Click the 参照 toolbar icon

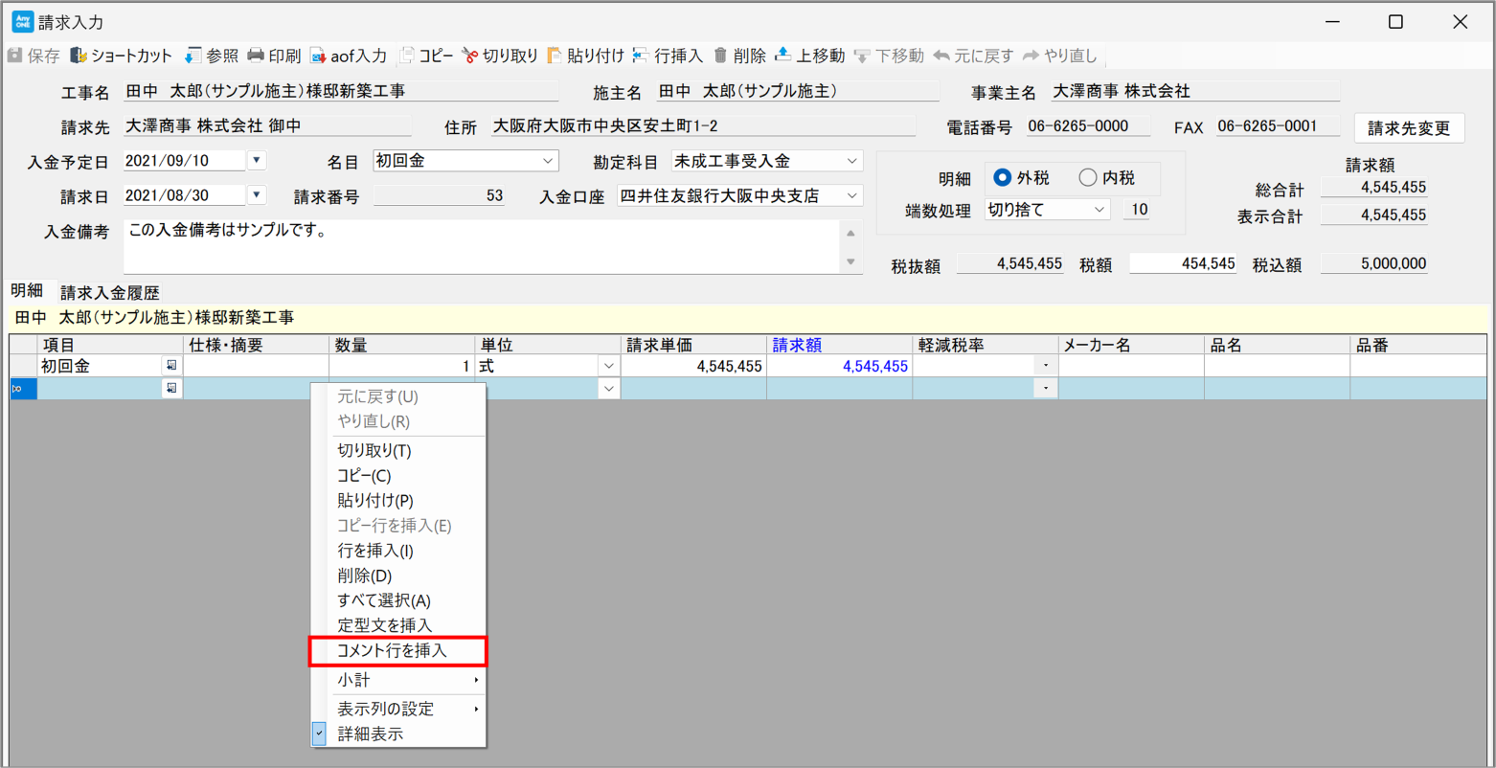pyautogui.click(x=193, y=56)
